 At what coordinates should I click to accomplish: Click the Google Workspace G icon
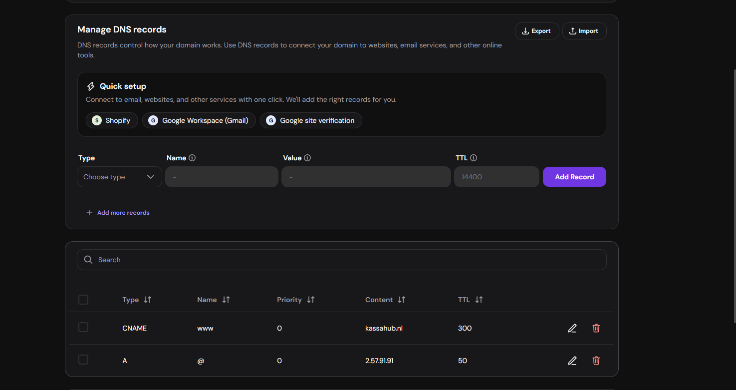(153, 120)
